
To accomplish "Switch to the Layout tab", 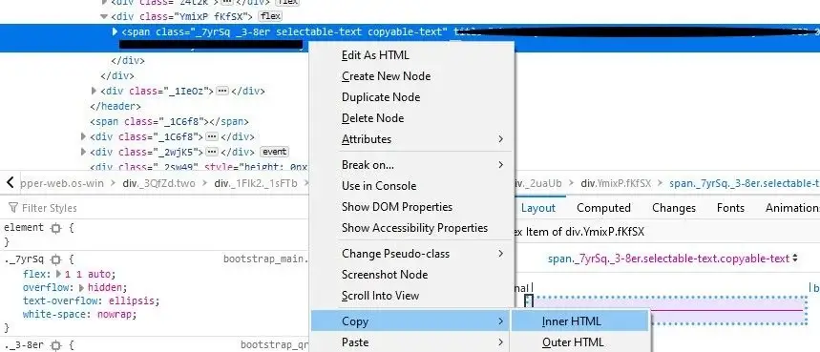I will (x=538, y=208).
